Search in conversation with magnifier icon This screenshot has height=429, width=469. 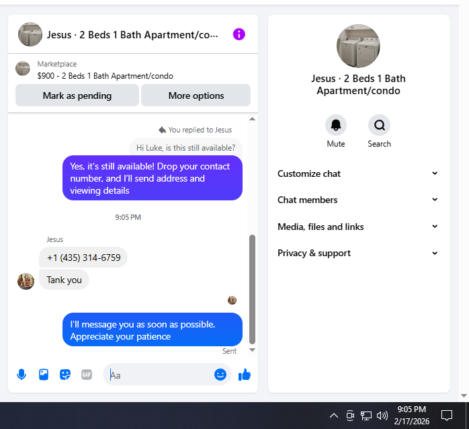(379, 125)
